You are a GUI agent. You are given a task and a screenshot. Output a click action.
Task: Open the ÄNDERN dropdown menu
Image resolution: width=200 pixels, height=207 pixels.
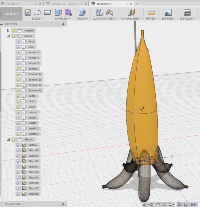82,18
